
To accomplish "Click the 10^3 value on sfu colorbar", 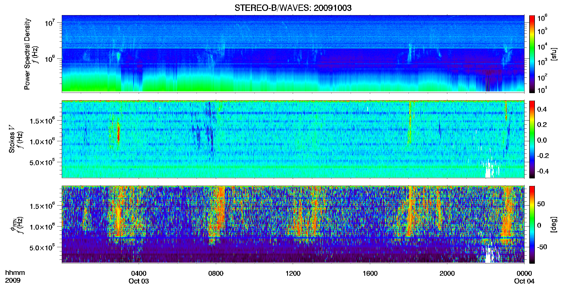I will pyautogui.click(x=543, y=62).
